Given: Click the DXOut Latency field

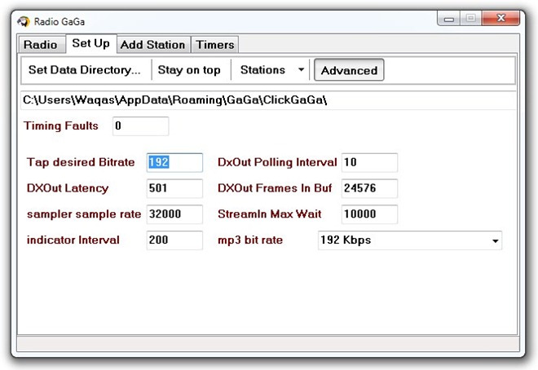Looking at the screenshot, I should [x=174, y=188].
